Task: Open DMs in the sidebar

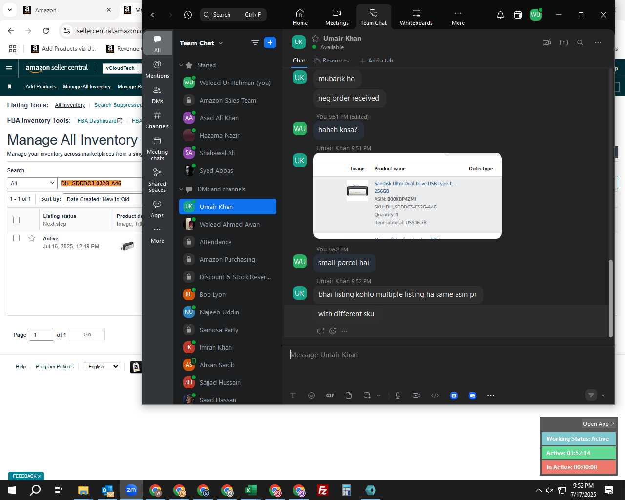Action: tap(157, 95)
